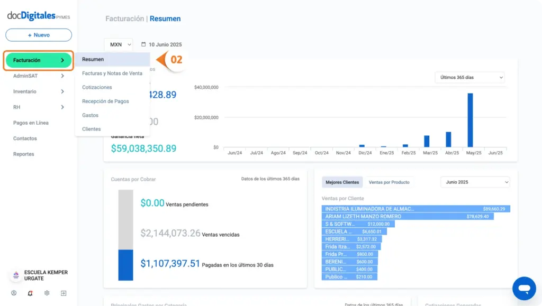Select Resumen in the Facturación submenu
The width and height of the screenshot is (542, 306).
click(x=112, y=59)
